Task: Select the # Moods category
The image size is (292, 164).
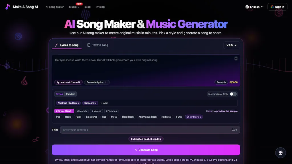Action: [x=82, y=111]
